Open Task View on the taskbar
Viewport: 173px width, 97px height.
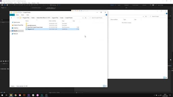click(6, 95)
